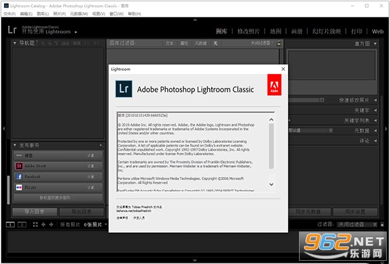This screenshot has height=264, width=390.
Task: Select second window display icon 2
Action: [22, 225]
